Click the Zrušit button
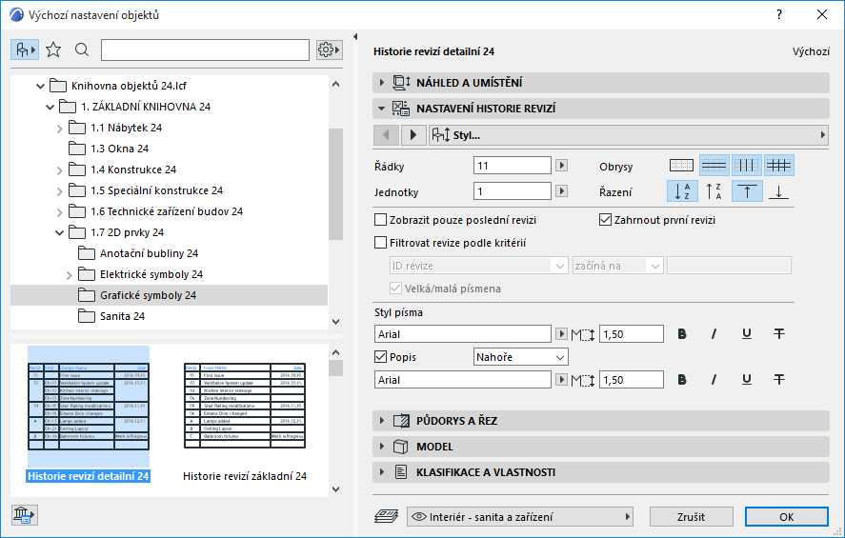This screenshot has height=538, width=845. (x=691, y=517)
